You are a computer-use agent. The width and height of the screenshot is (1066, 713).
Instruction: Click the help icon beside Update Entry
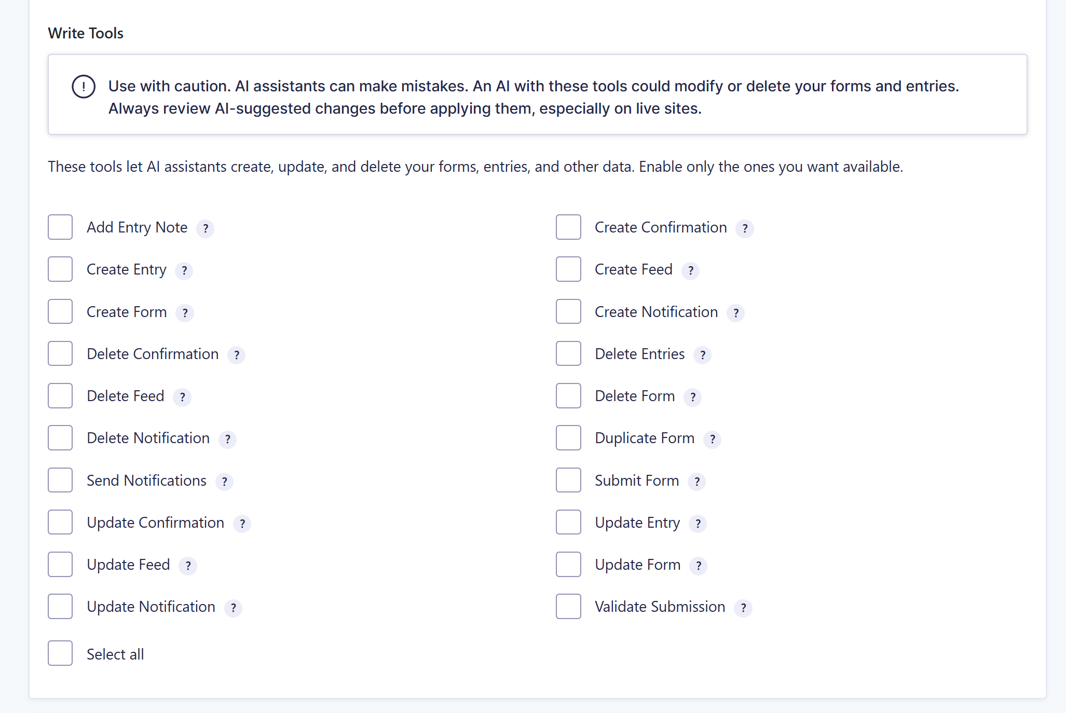[x=698, y=524]
